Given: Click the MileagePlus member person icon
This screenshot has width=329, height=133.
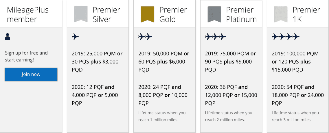Looking at the screenshot, I should [x=8, y=37].
